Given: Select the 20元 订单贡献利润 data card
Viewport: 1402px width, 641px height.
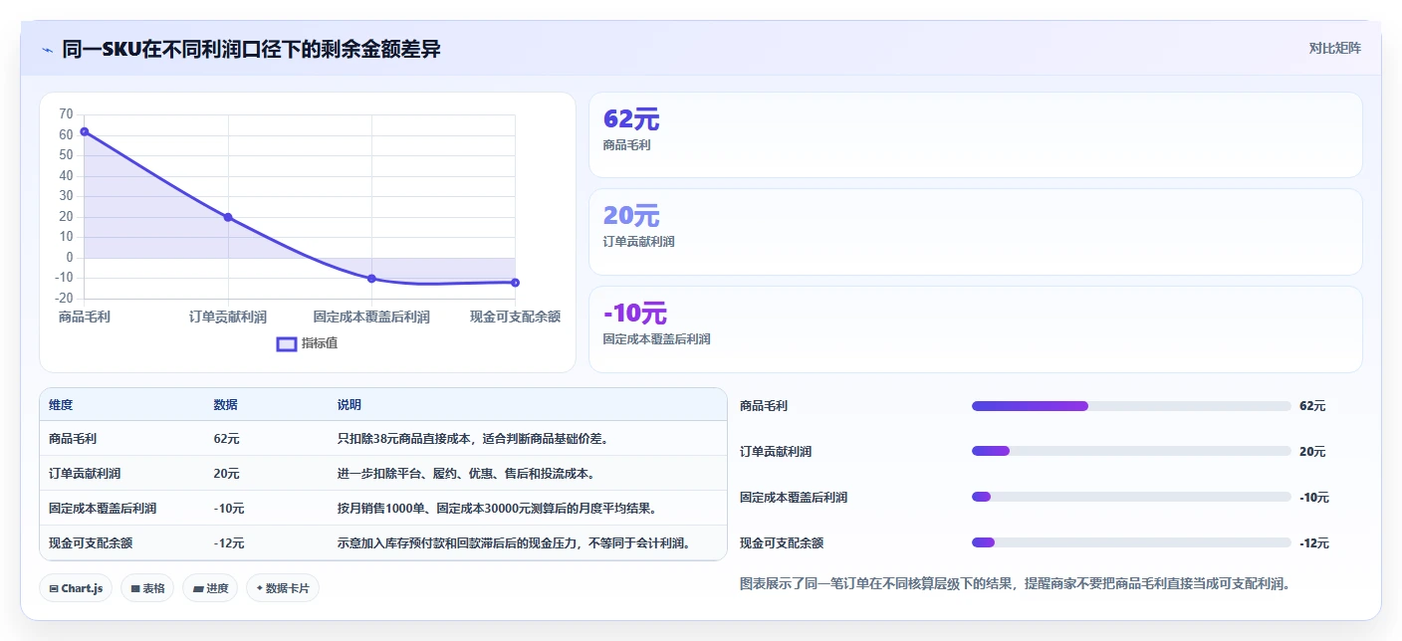Looking at the screenshot, I should pos(975,232).
